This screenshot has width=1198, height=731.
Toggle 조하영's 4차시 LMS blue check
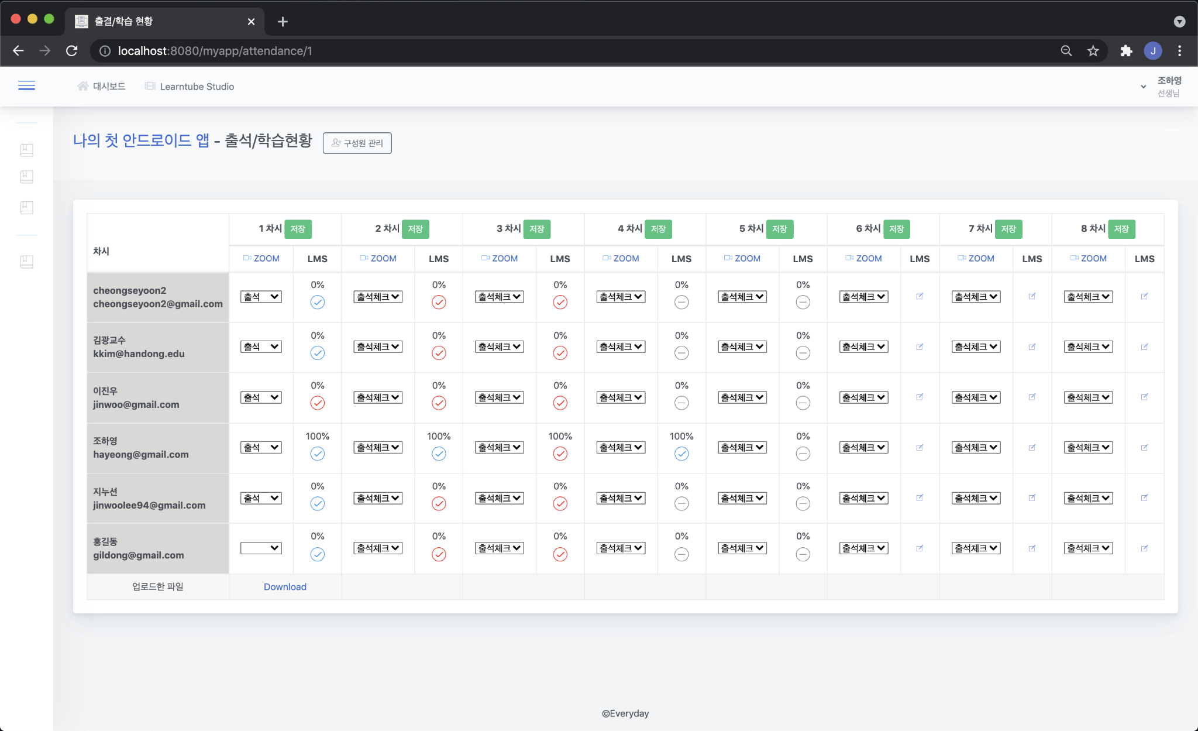point(681,454)
